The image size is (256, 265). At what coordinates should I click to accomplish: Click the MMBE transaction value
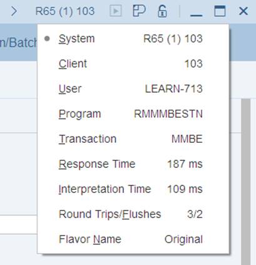[x=187, y=139]
